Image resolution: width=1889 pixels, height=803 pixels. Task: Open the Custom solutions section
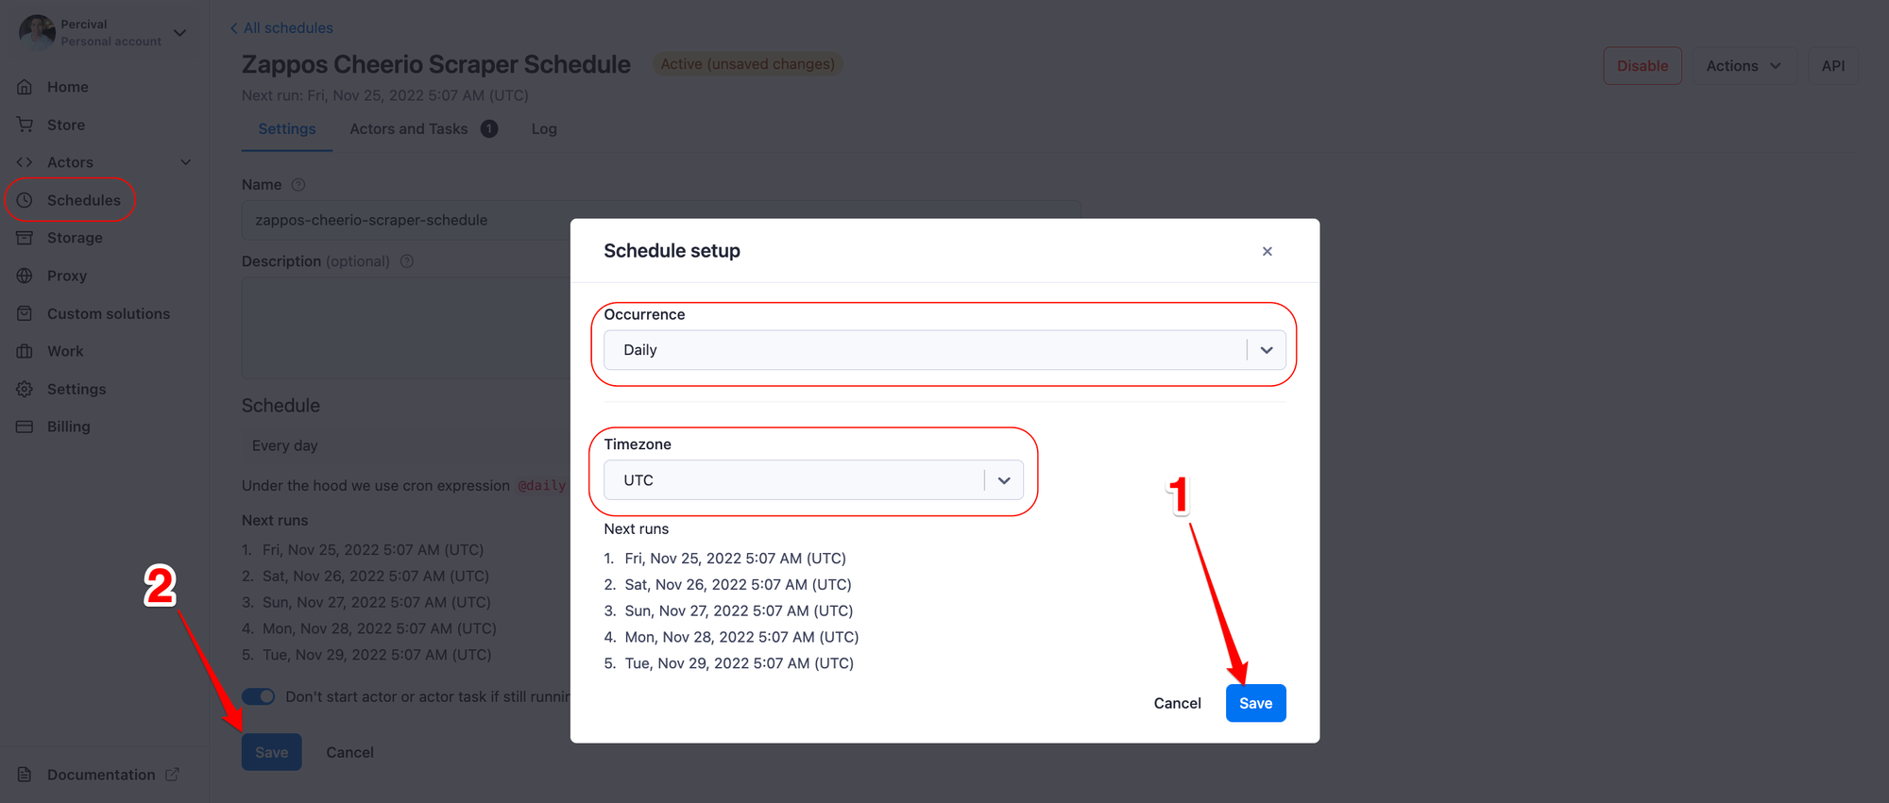pyautogui.click(x=108, y=312)
